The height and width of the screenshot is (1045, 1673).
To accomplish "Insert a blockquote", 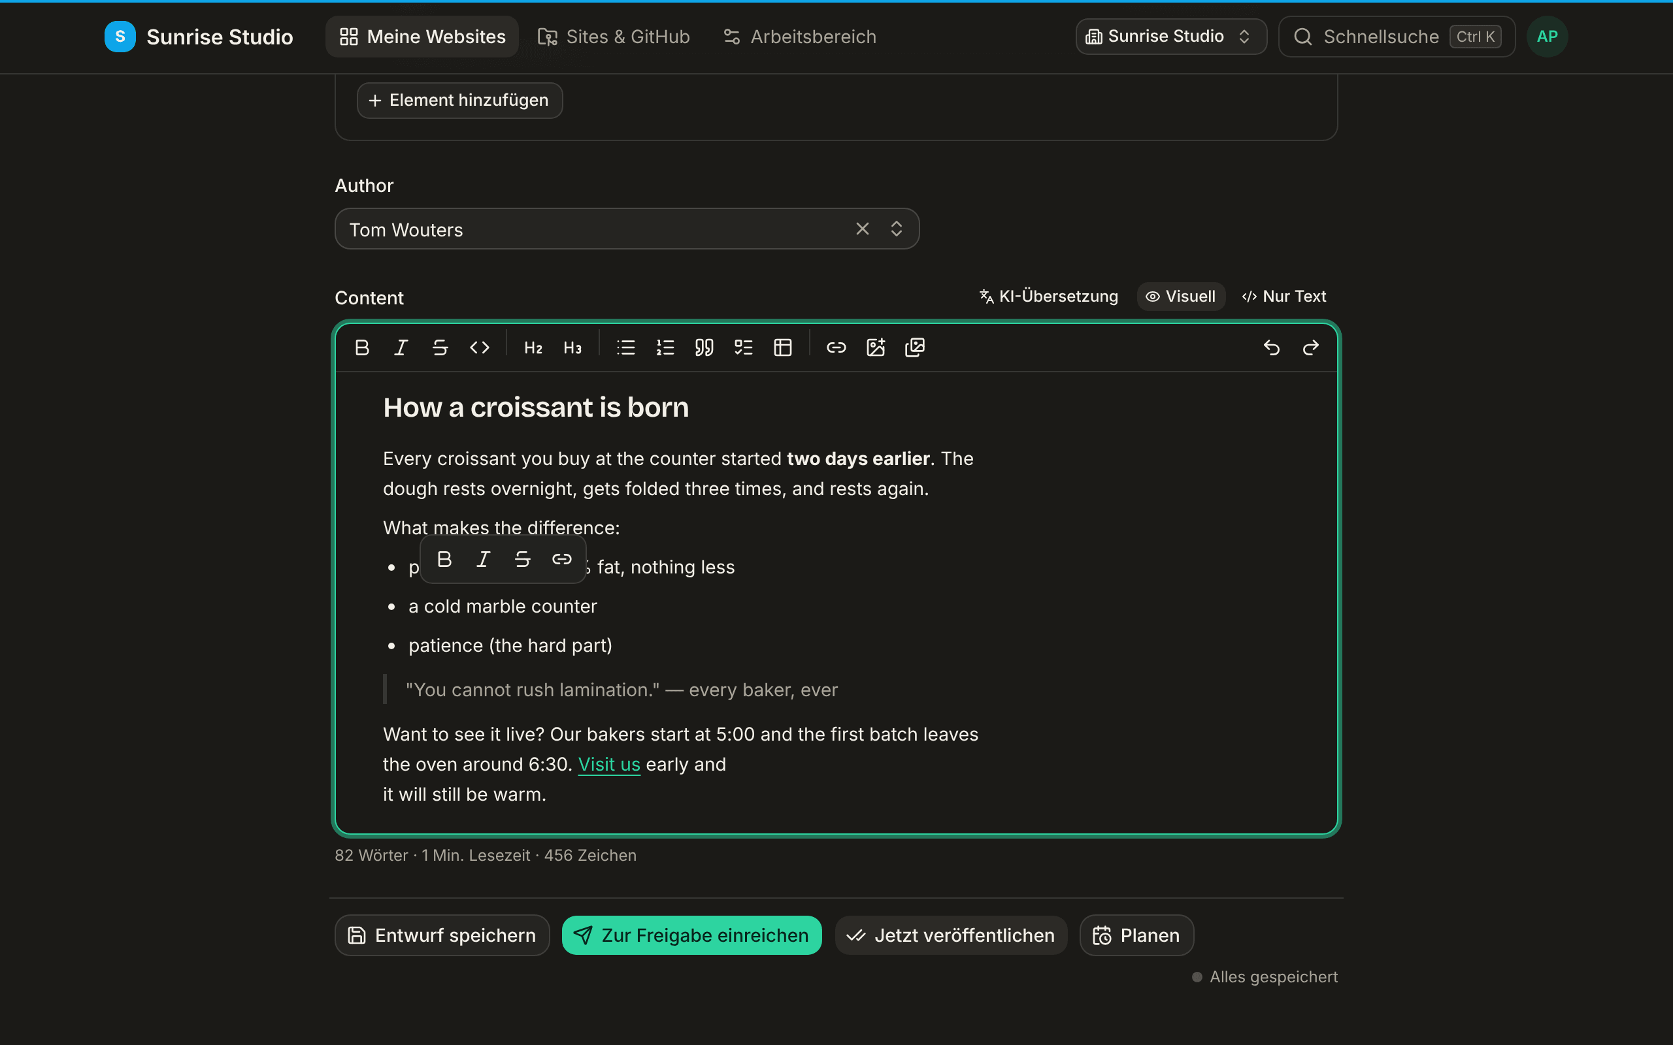I will [704, 347].
